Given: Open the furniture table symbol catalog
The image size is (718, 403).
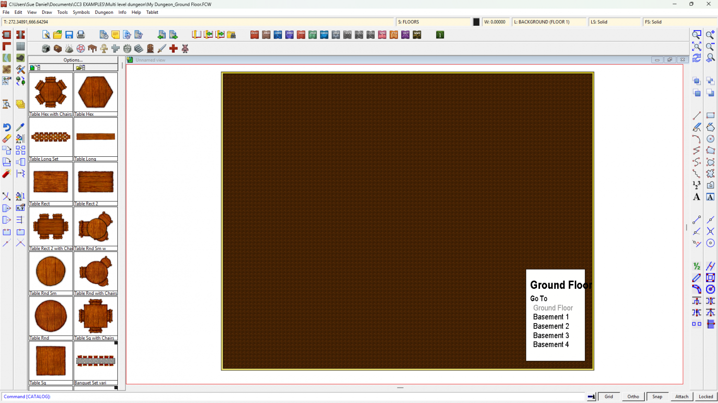Looking at the screenshot, I should [92, 48].
